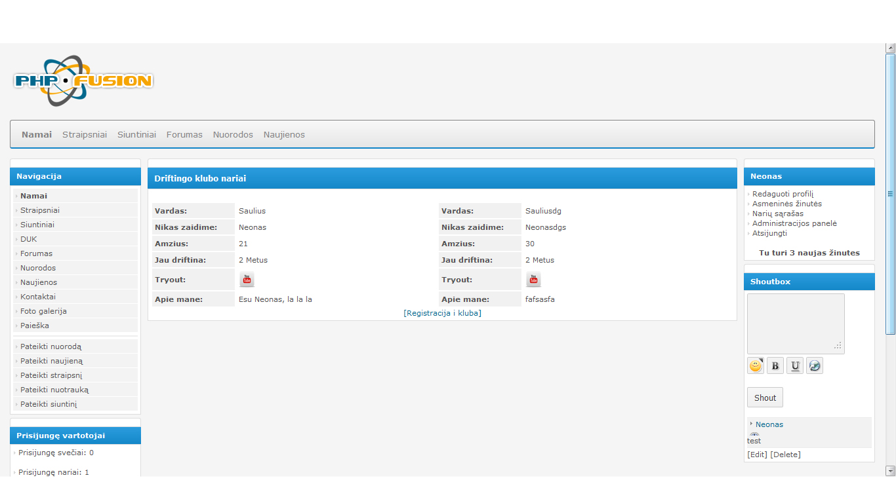The width and height of the screenshot is (896, 503).
Task: Click the fafsasfa about cell
Action: click(540, 299)
